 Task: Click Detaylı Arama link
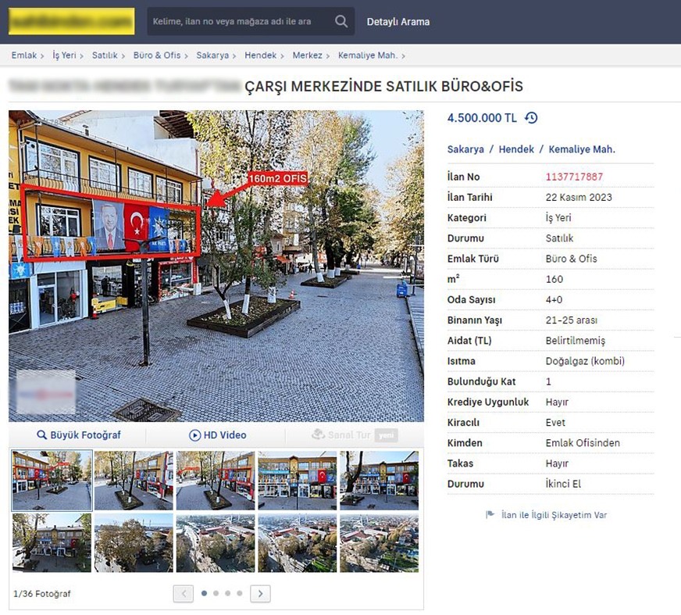coord(398,22)
